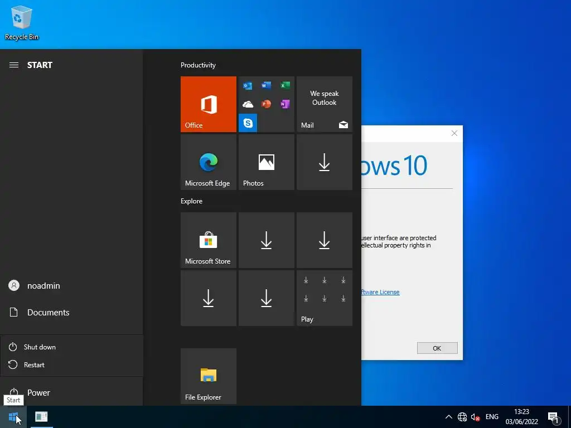This screenshot has width=571, height=428.
Task: Show hidden system tray icons
Action: 449,417
